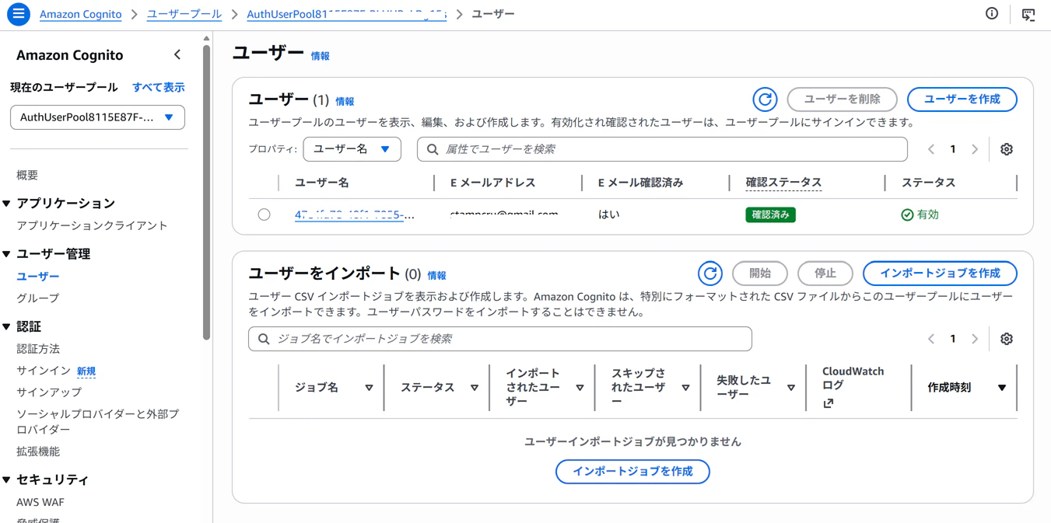The image size is (1051, 523).
Task: Click search icon in user search box
Action: [x=433, y=149]
